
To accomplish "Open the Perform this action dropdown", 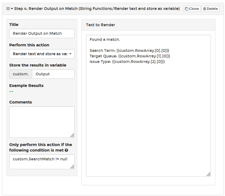I will point(42,54).
